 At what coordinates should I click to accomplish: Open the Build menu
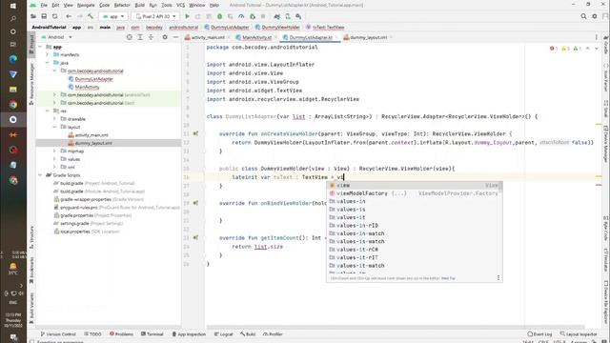140,5
